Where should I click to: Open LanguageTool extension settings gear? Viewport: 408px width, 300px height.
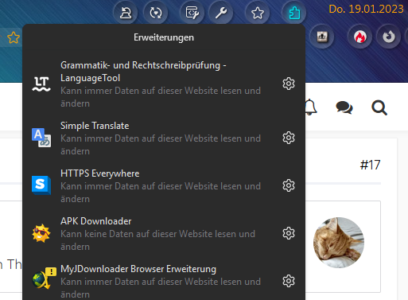[289, 84]
